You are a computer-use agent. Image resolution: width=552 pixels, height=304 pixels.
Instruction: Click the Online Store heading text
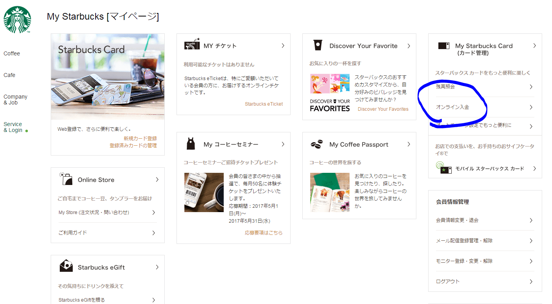coord(96,180)
